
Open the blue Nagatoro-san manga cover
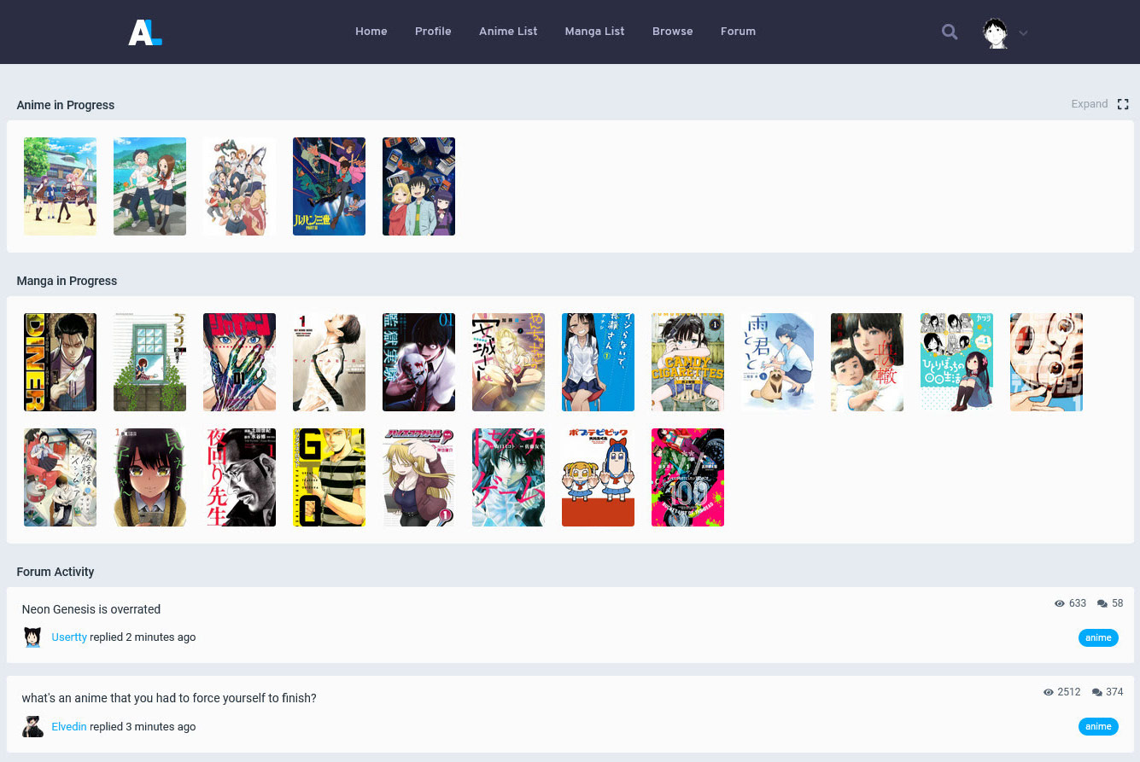pyautogui.click(x=598, y=362)
